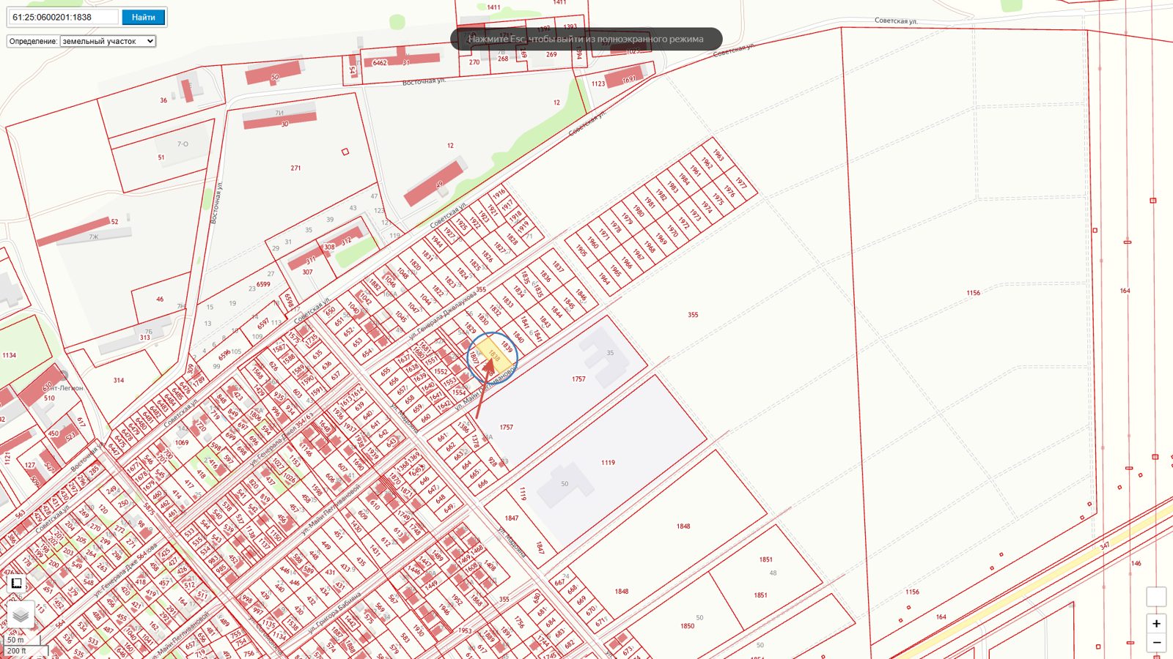Activate the measurement ruler tool
Viewport: 1173px width, 659px height.
pyautogui.click(x=16, y=584)
